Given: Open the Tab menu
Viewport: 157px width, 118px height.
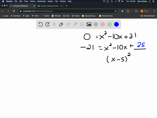Looking at the screenshot, I should [x=56, y=1].
